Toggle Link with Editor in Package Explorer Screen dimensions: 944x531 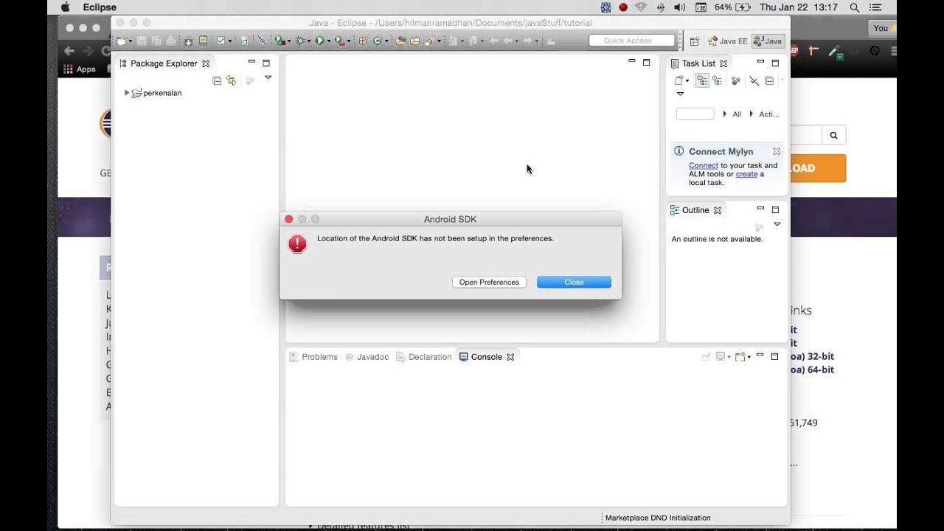[x=231, y=80]
